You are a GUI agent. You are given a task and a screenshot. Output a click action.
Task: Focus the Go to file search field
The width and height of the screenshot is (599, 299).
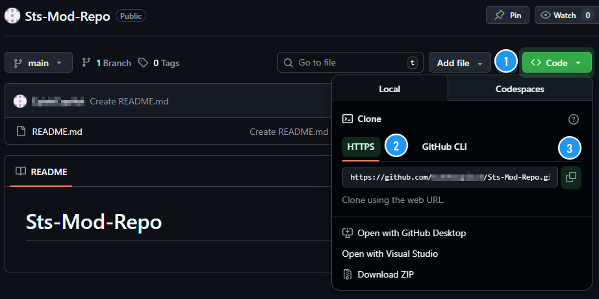click(x=350, y=62)
